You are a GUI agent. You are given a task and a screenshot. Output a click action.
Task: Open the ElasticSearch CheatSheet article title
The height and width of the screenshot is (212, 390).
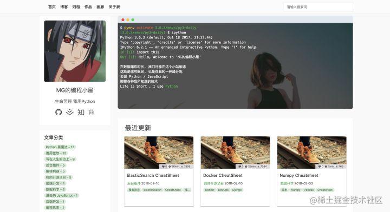pyautogui.click(x=153, y=175)
